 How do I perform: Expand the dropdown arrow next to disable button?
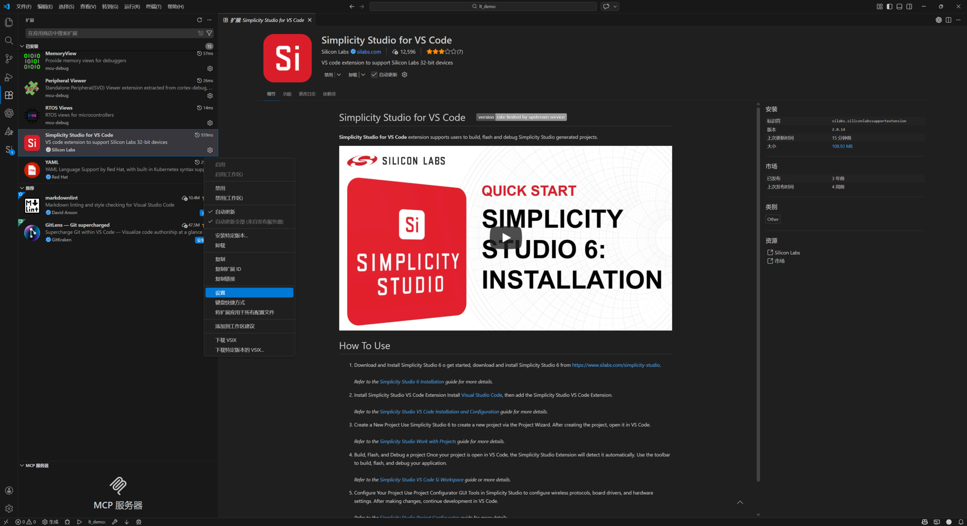(339, 74)
